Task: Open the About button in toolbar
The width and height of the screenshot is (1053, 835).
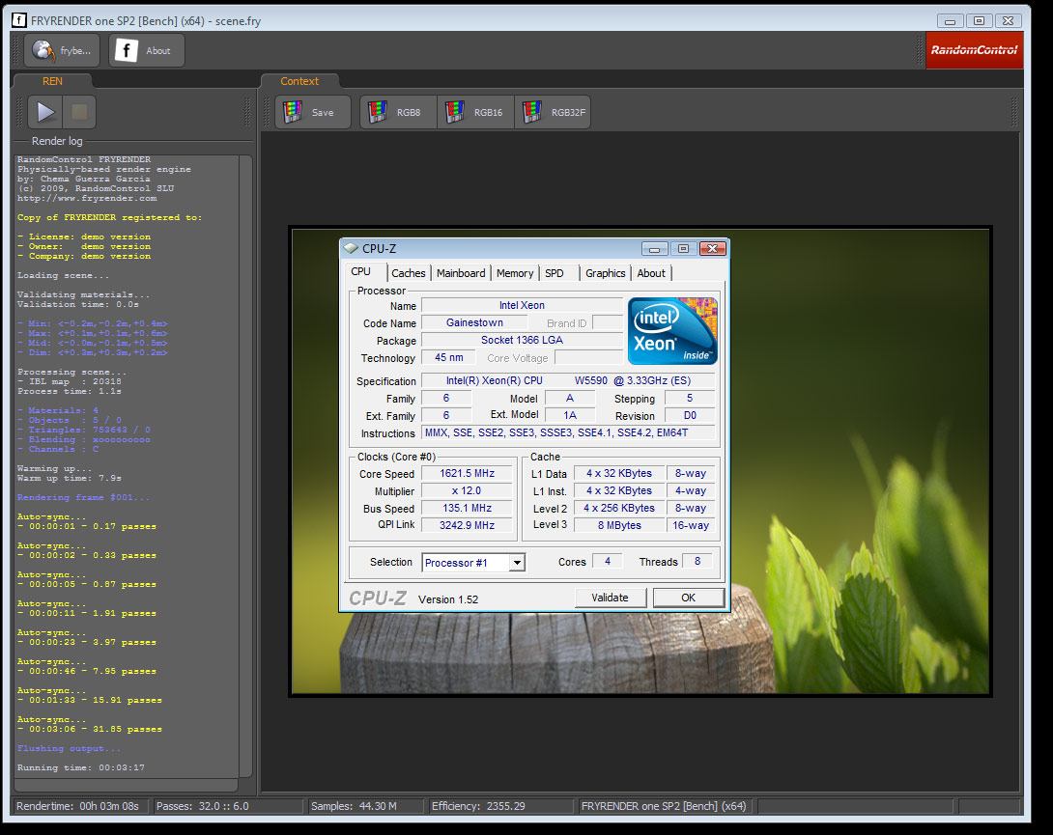Action: 146,50
